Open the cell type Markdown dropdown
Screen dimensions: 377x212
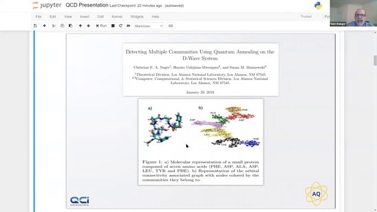click(148, 26)
